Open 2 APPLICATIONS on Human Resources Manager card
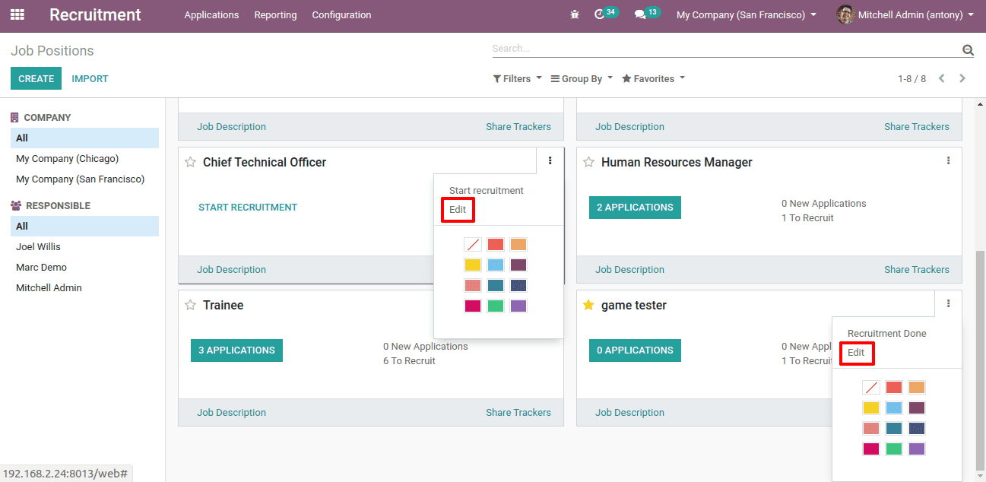This screenshot has height=482, width=986. pos(635,208)
